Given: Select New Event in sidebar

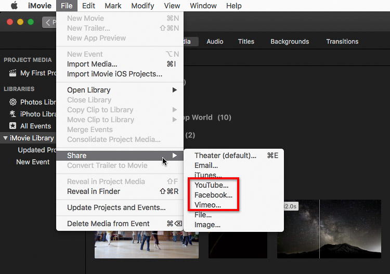Looking at the screenshot, I should coord(33,162).
